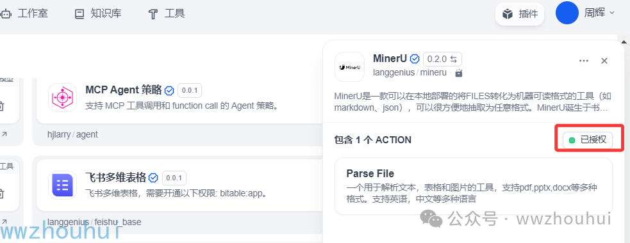Viewport: 630px width, 243px height.
Task: Select the Parse File action card
Action: 474,186
